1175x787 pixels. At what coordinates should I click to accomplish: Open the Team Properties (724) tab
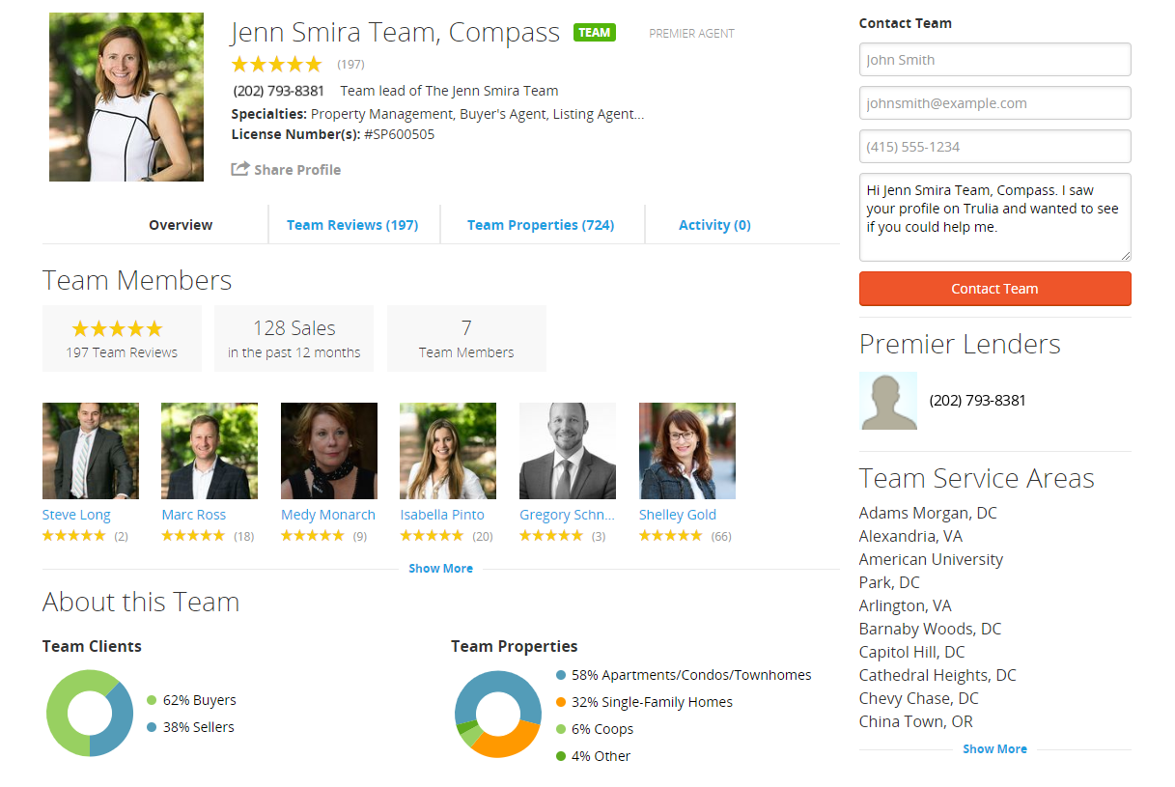pyautogui.click(x=541, y=225)
